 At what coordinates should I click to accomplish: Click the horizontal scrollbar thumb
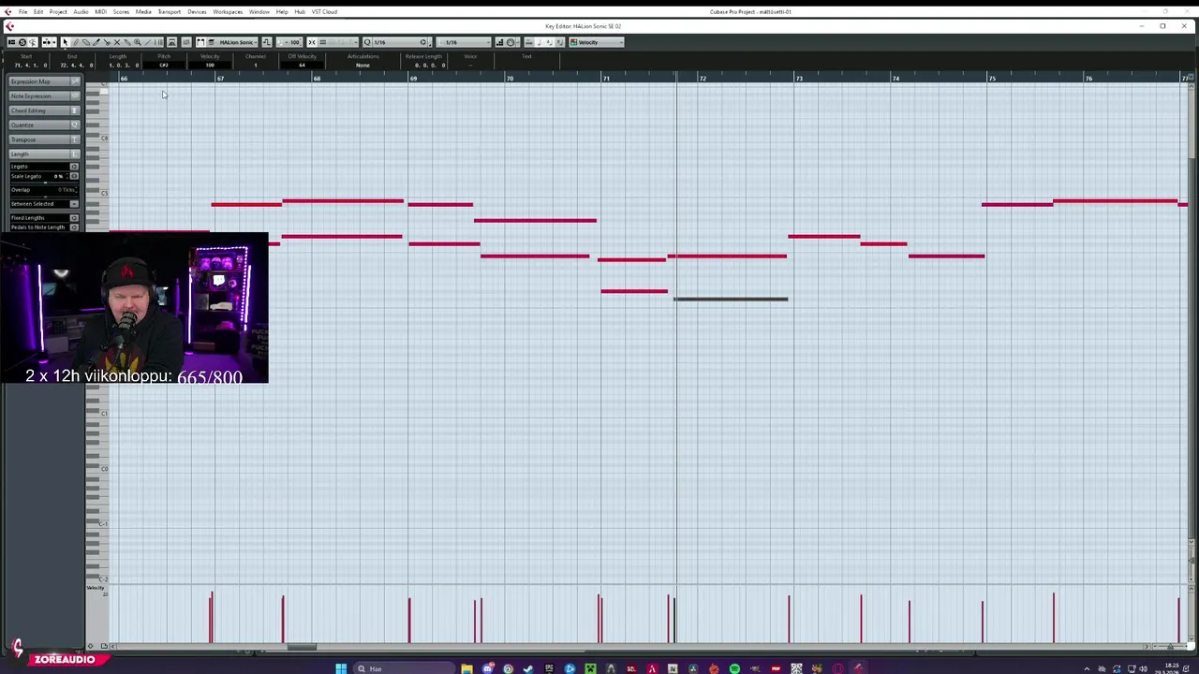pos(302,647)
